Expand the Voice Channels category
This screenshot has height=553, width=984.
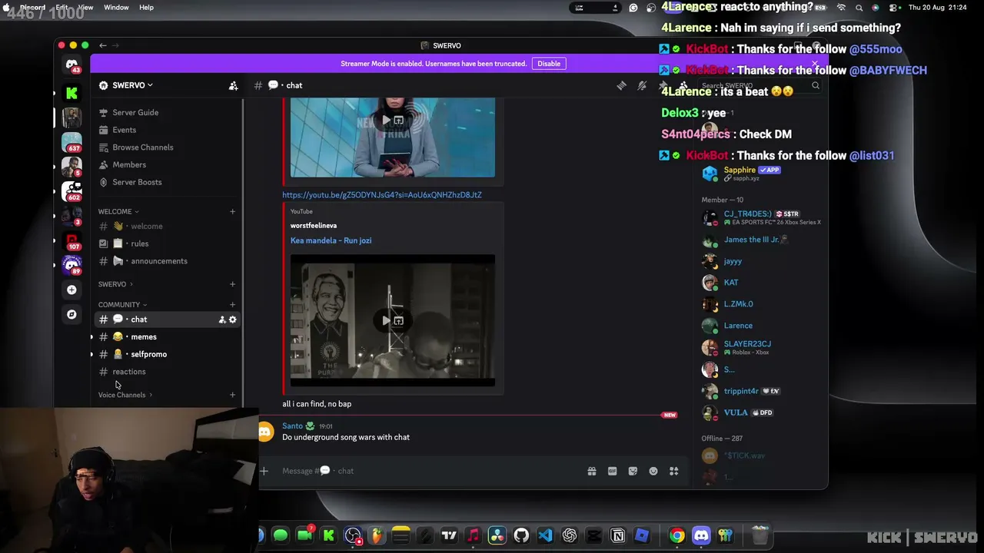pos(125,395)
